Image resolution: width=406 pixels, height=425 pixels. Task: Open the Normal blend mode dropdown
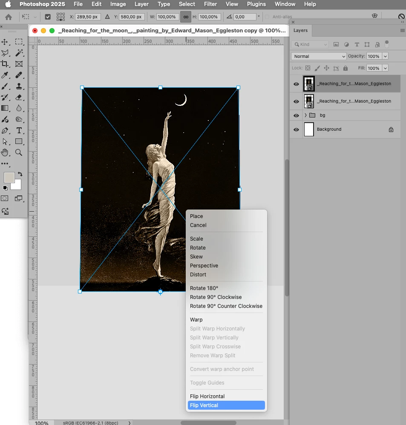[x=319, y=56]
